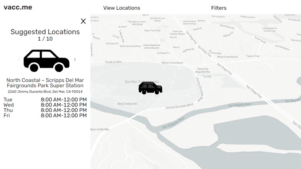Click the Turf Rd street label
Image resolution: width=301 pixels, height=169 pixels.
point(207,76)
